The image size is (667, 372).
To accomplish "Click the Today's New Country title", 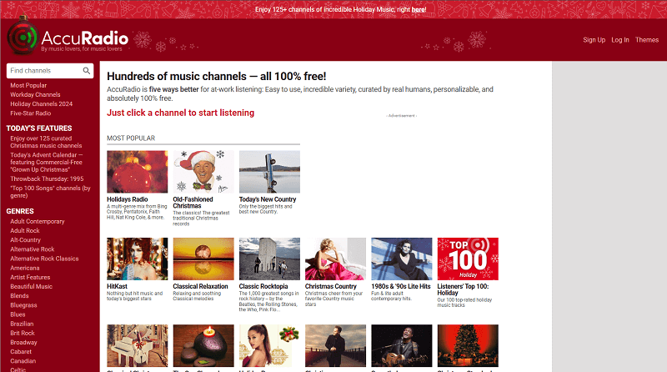I will click(268, 199).
